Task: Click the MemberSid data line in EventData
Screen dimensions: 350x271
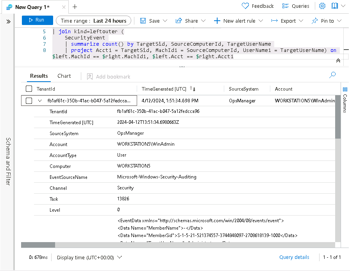Action: click(x=207, y=235)
